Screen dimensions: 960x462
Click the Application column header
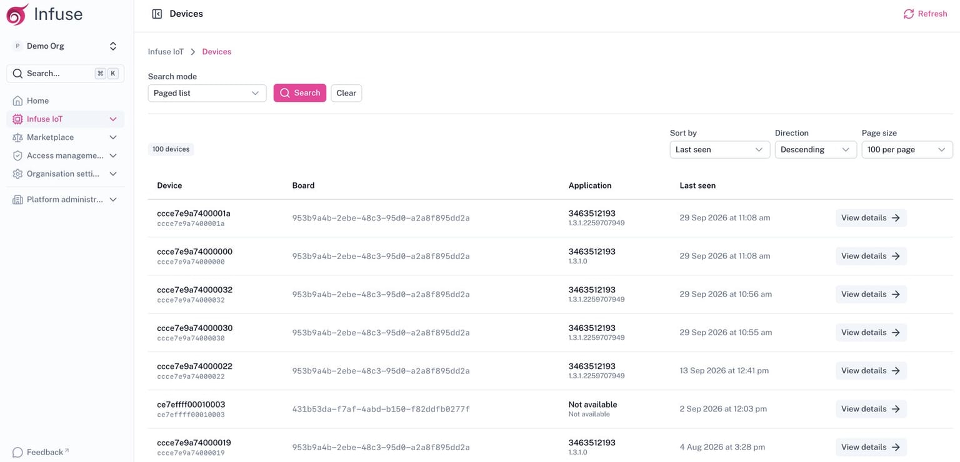click(x=590, y=185)
